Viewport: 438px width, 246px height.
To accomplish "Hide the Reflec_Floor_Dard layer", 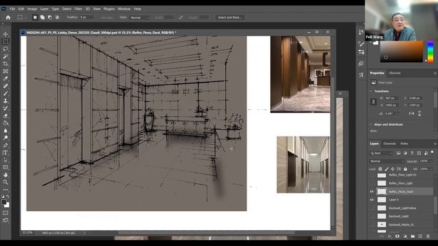I will click(372, 191).
